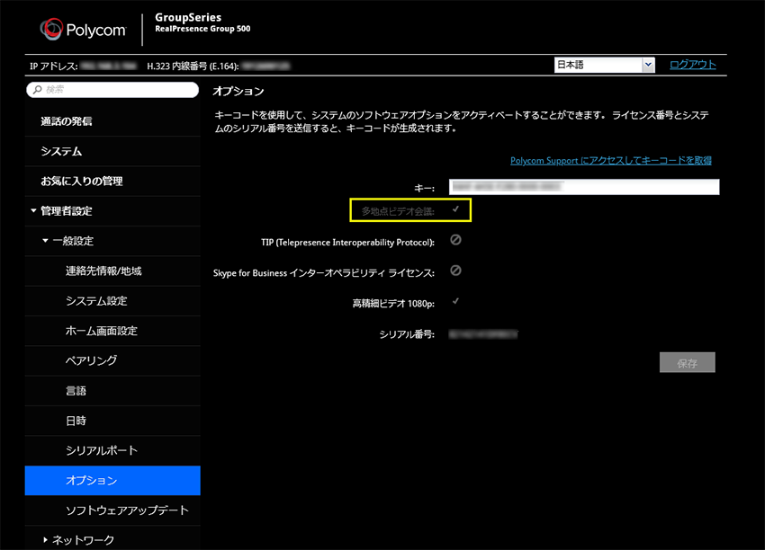Click the Skype for Business disabled icon
The width and height of the screenshot is (765, 550).
[455, 271]
